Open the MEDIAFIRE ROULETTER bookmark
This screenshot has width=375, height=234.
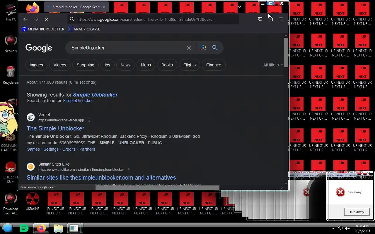point(43,29)
